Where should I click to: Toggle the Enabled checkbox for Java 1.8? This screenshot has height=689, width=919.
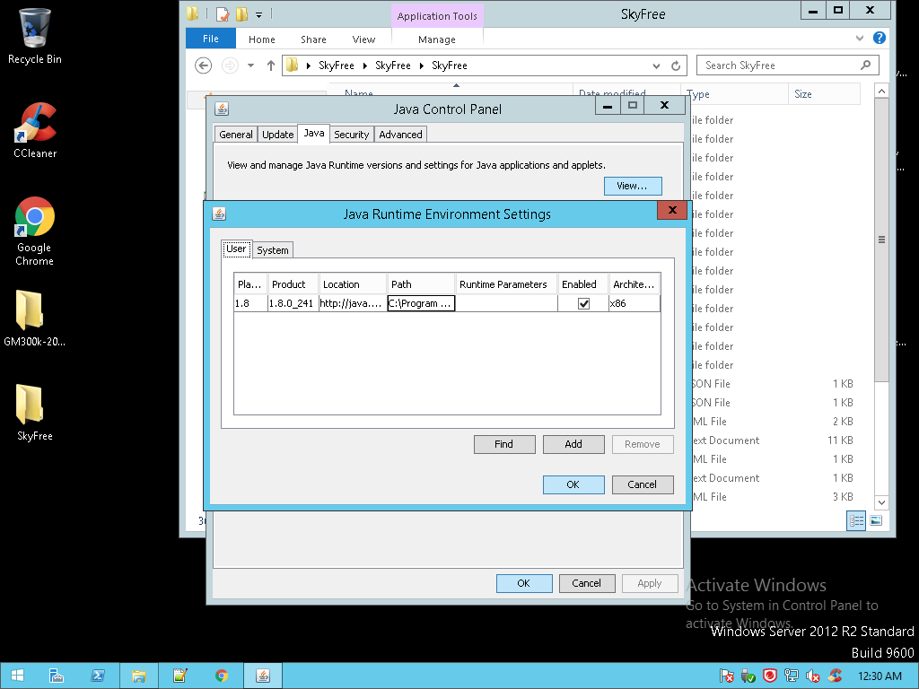[583, 303]
